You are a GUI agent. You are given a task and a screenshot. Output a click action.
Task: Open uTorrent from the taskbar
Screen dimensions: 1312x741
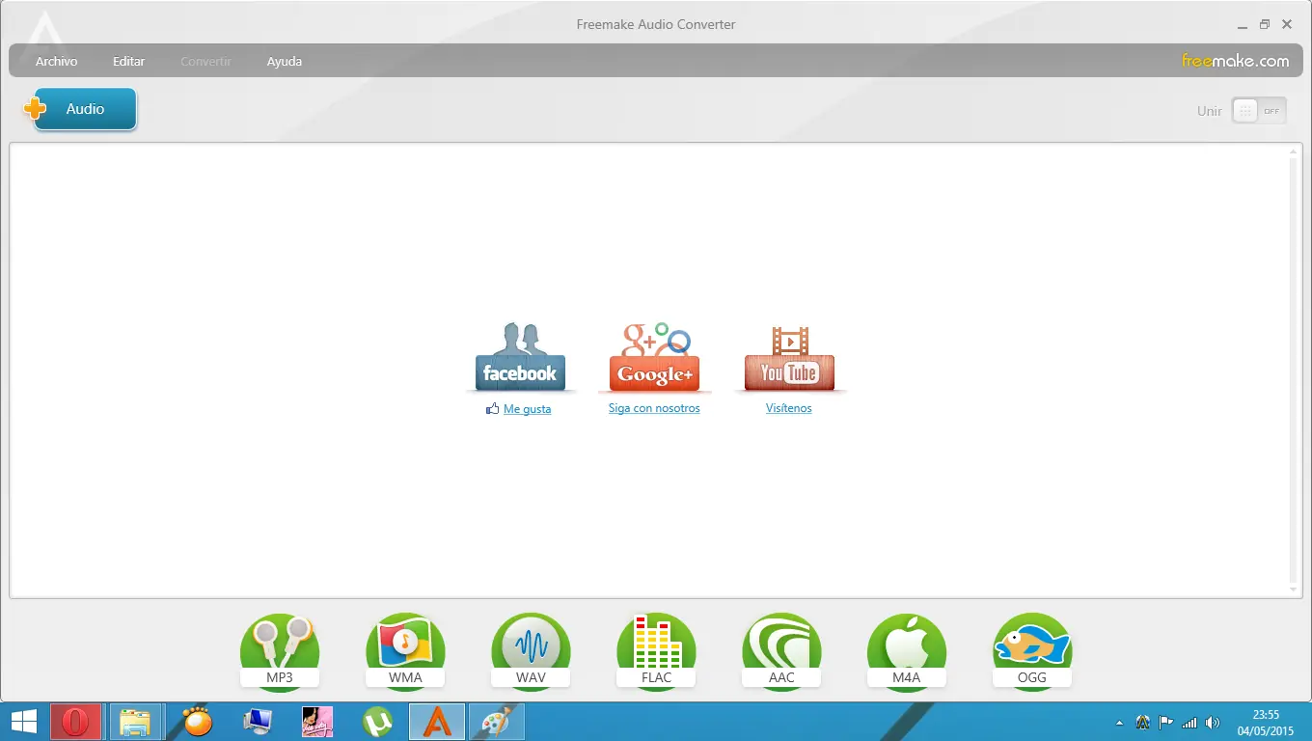(x=377, y=722)
